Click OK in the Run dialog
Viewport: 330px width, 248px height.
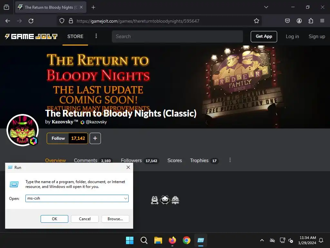pos(54,219)
